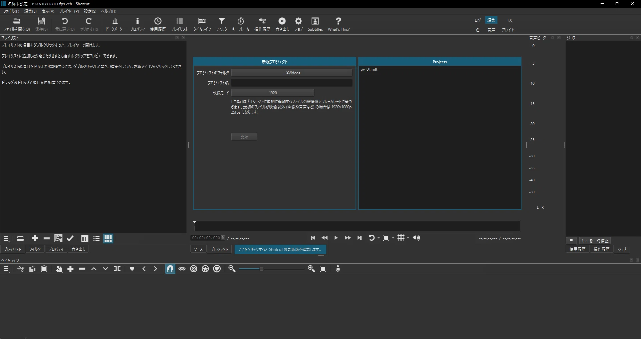Image resolution: width=641 pixels, height=339 pixels.
Task: Open the player zoom dropdown arrow
Action: pyautogui.click(x=393, y=238)
